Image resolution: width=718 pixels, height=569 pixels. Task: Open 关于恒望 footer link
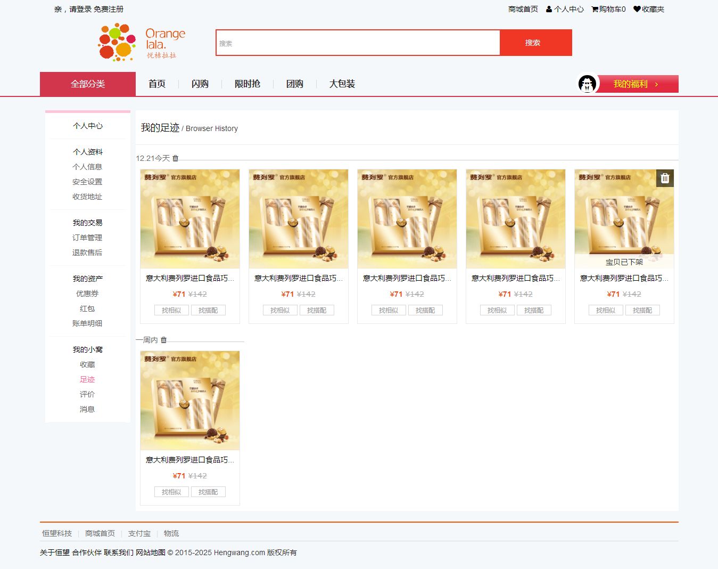point(55,552)
